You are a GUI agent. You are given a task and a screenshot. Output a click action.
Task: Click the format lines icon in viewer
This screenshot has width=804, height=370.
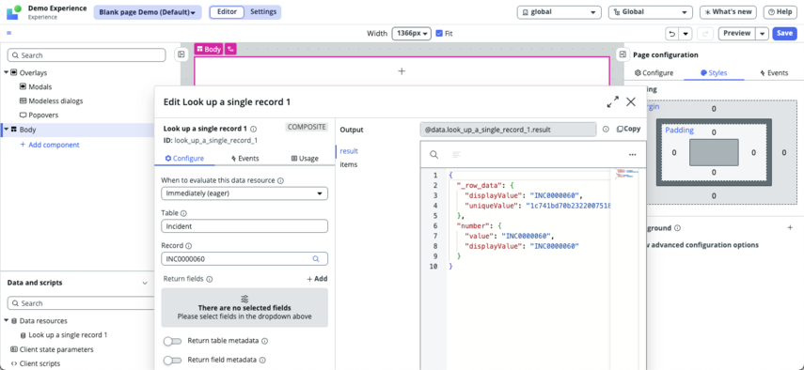(456, 155)
